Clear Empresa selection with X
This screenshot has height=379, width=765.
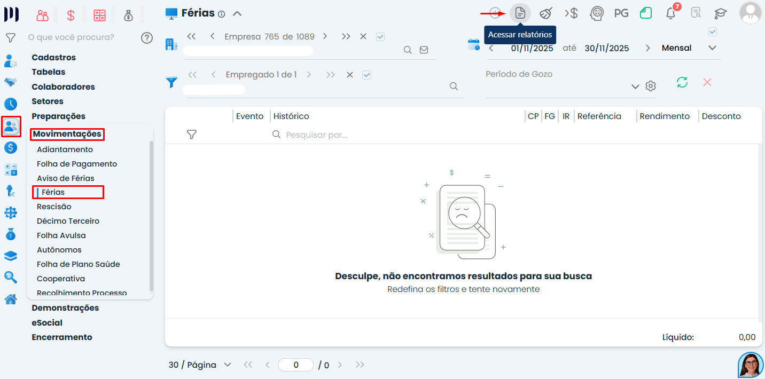(363, 37)
